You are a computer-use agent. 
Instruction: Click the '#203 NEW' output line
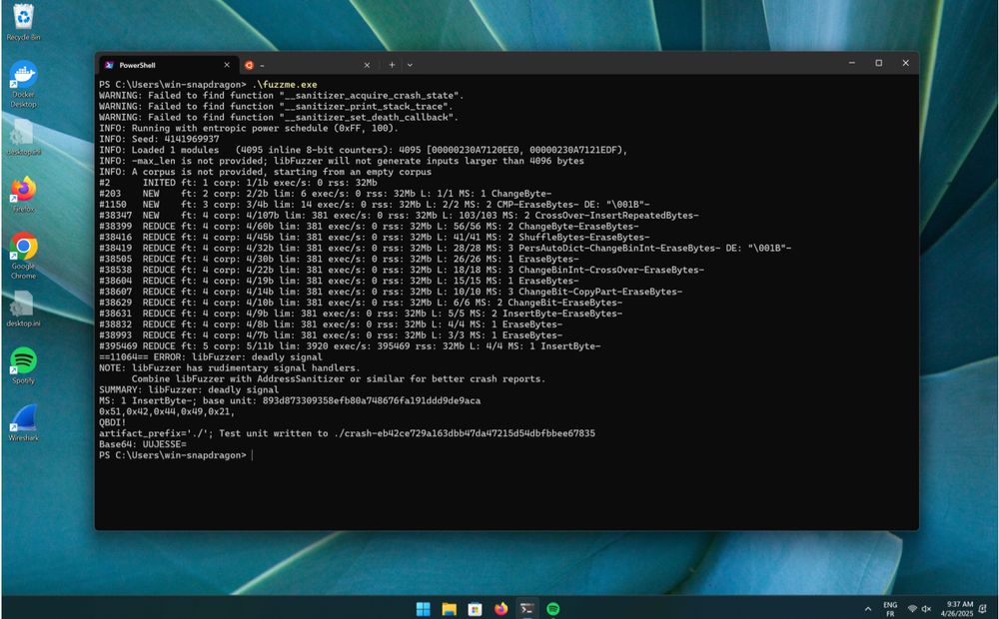pos(325,194)
